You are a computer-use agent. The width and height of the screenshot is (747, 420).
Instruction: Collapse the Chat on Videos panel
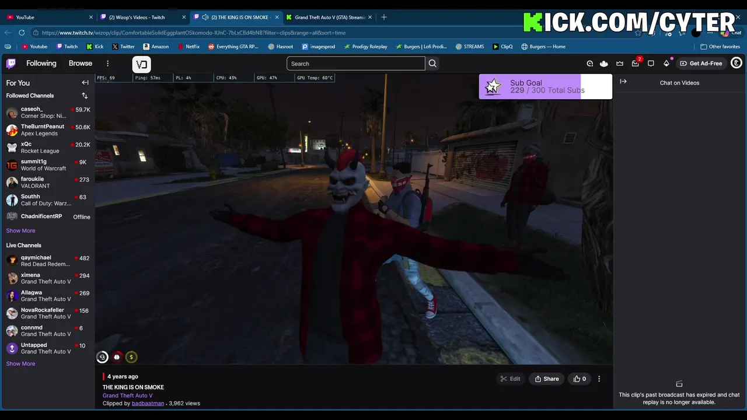tap(623, 82)
